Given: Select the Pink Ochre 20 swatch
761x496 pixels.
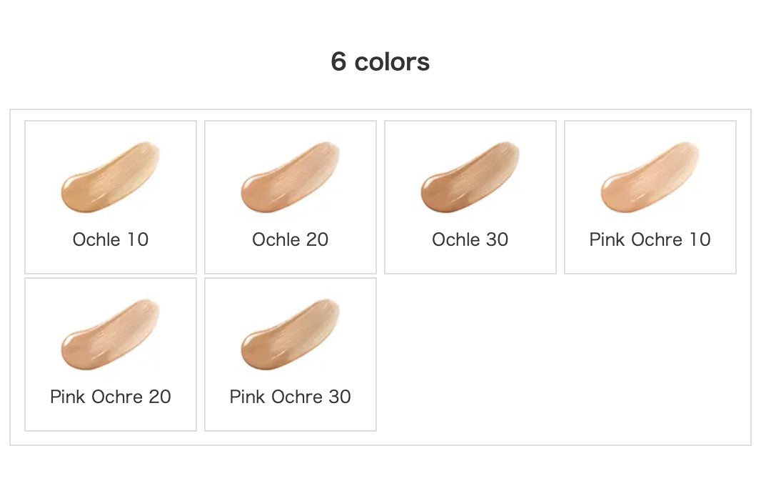Looking at the screenshot, I should click(110, 334).
